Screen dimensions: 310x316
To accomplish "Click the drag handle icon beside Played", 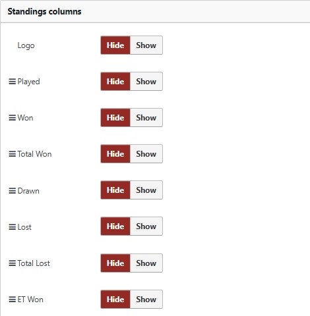I will click(13, 82).
